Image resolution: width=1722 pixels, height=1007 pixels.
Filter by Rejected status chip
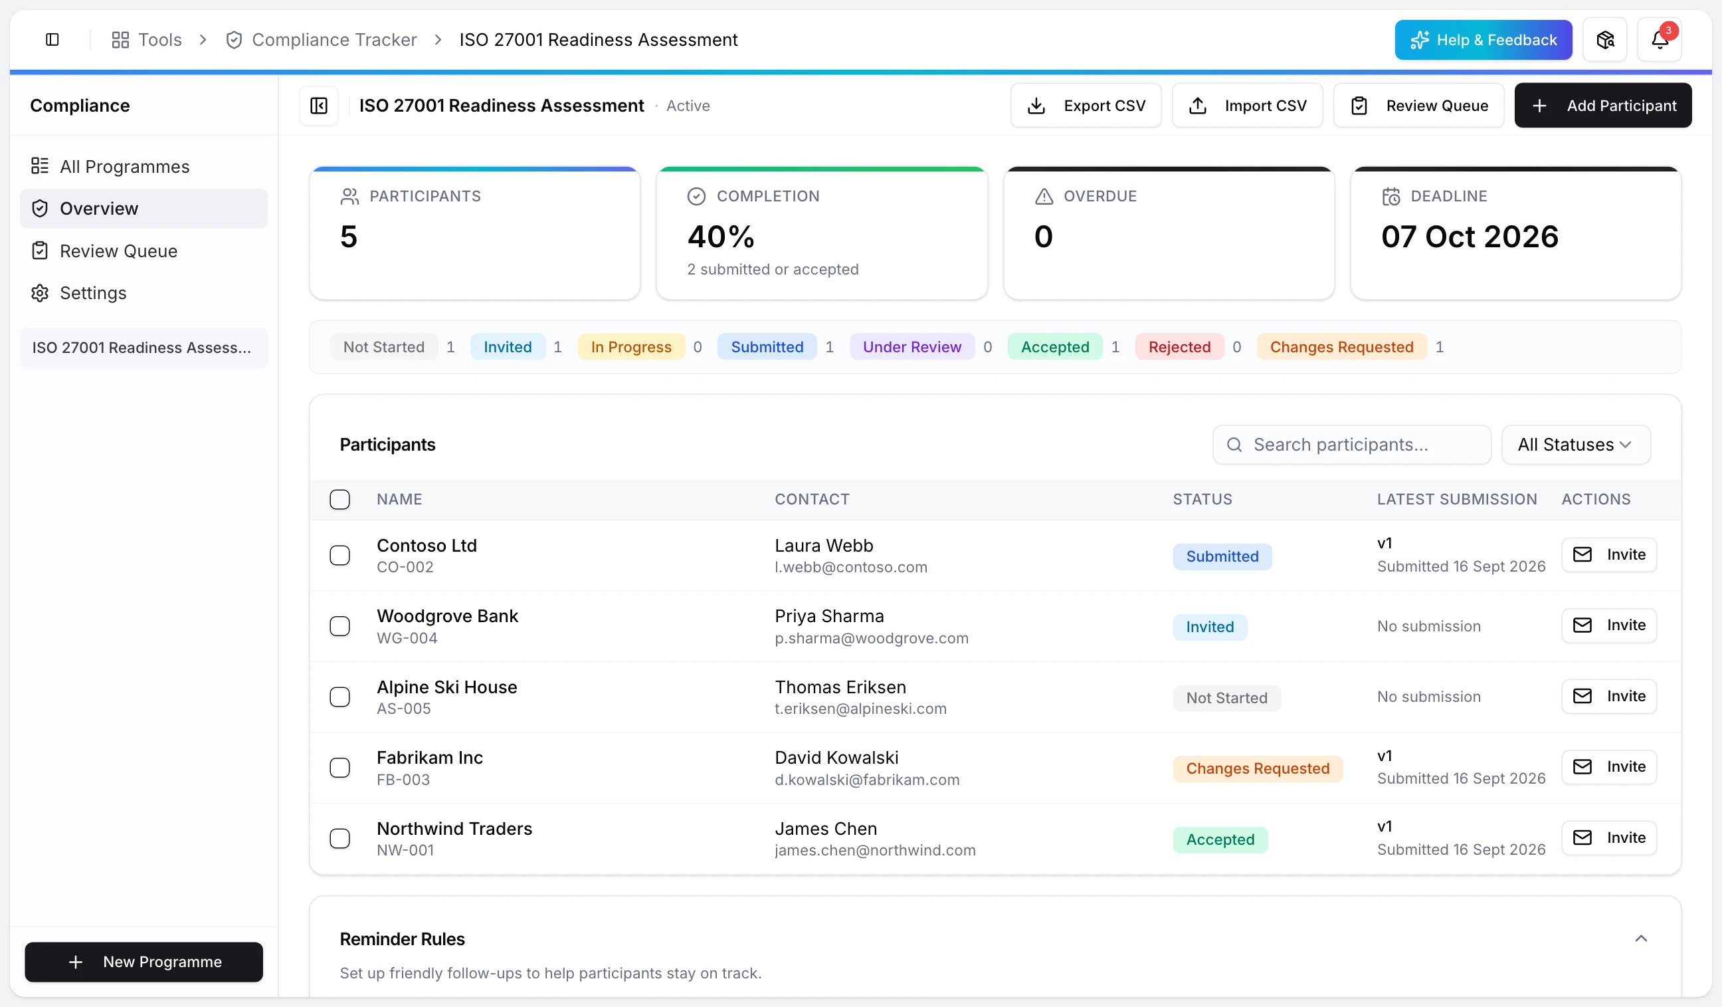(x=1179, y=346)
